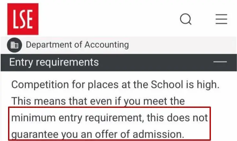Open the Department of Accounting link
This screenshot has height=141, width=237.
77,45
